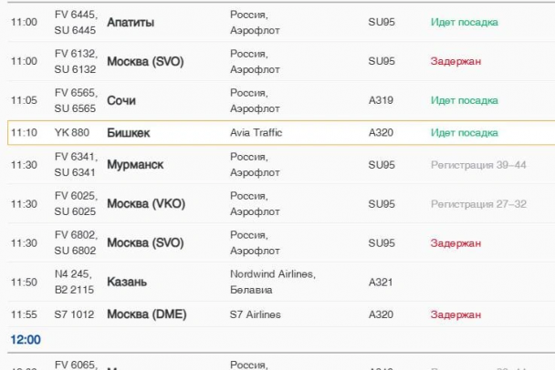
Task: Click the Avia Traffic airline name
Action: point(257,133)
